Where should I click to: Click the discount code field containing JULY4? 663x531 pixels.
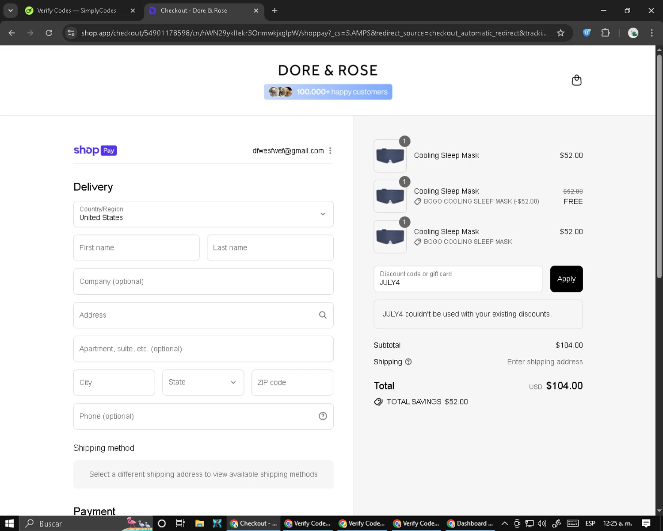(458, 279)
